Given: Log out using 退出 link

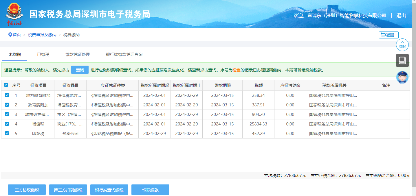Looking at the screenshot, I should [x=401, y=16].
